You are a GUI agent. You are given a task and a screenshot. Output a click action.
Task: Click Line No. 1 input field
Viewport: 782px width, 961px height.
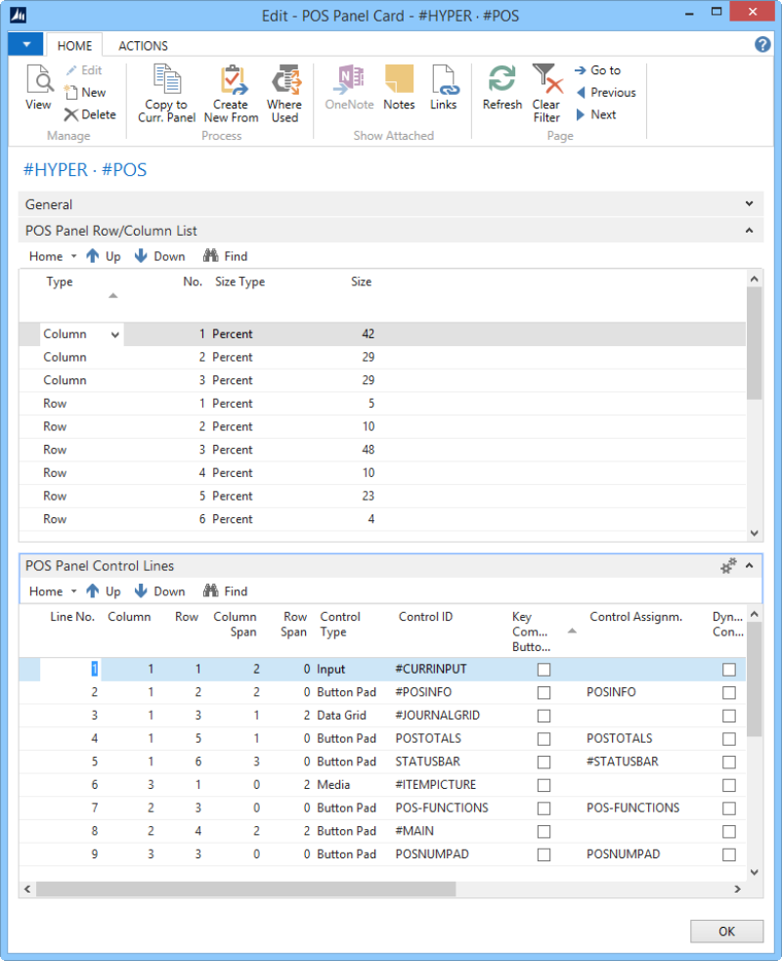[x=69, y=670]
